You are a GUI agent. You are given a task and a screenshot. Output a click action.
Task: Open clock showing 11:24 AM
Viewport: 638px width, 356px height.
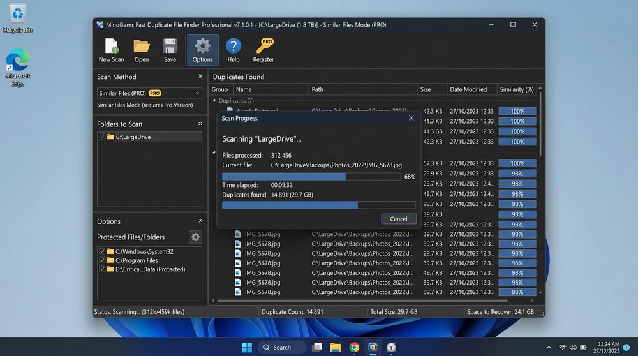pyautogui.click(x=606, y=347)
